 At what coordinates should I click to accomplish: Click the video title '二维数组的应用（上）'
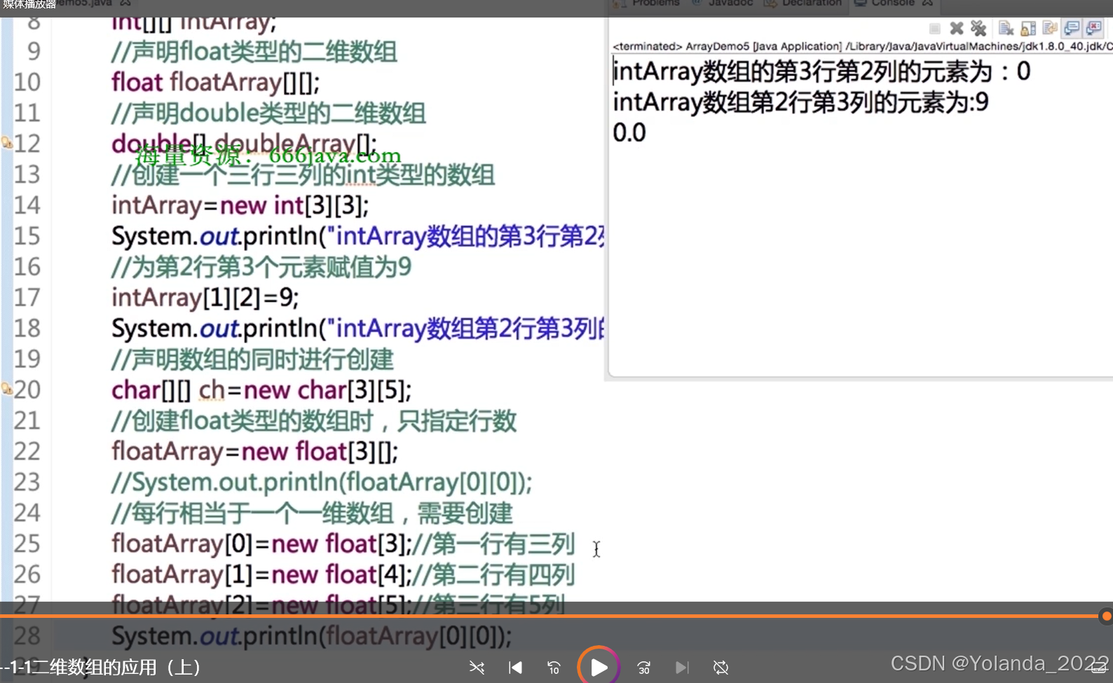click(x=116, y=668)
